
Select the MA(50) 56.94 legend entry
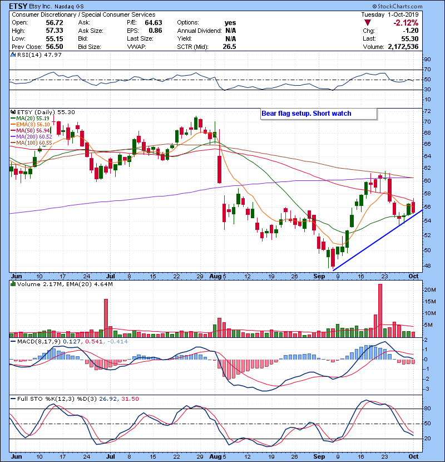30,130
